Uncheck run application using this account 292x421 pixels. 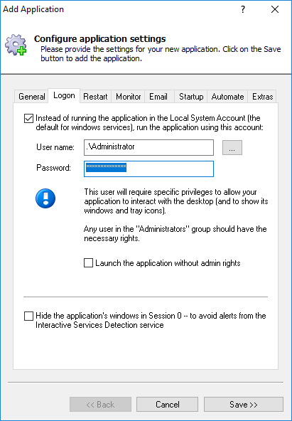pos(28,118)
